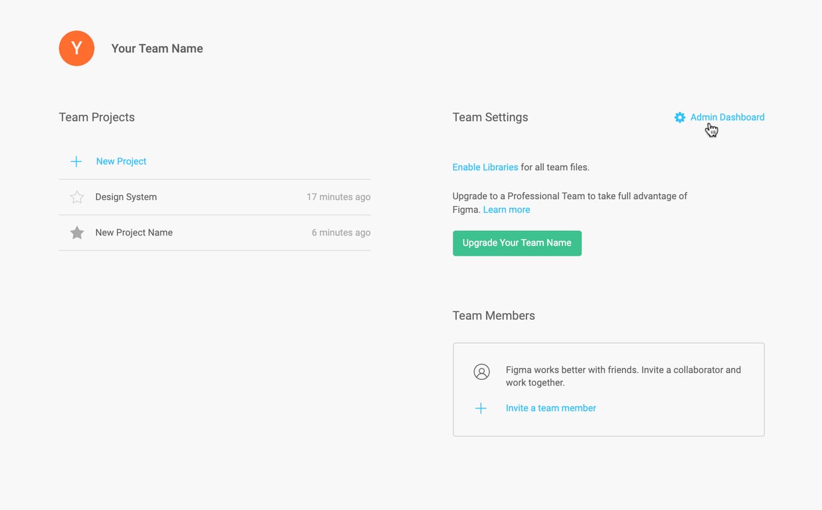Click the Team Members heading

493,316
